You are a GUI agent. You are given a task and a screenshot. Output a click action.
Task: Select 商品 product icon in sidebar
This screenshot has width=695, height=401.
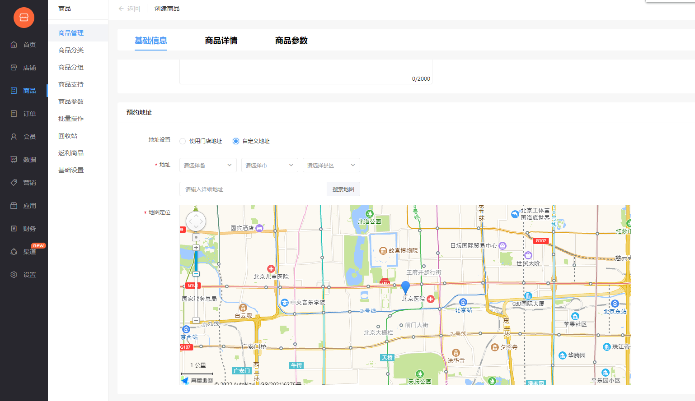click(14, 91)
